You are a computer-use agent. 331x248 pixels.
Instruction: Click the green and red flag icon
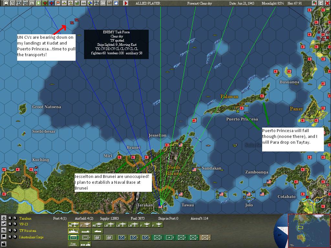pos(315,3)
